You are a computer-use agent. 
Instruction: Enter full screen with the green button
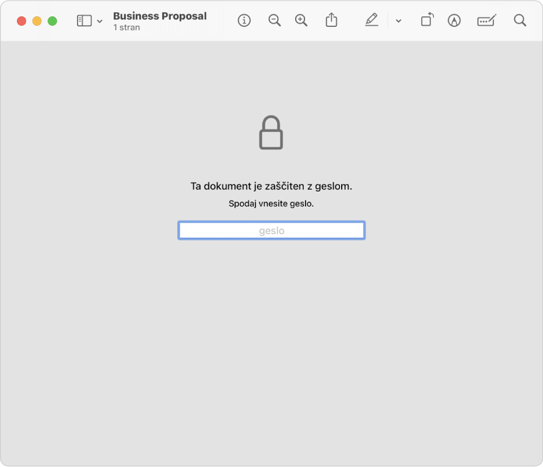pyautogui.click(x=52, y=21)
